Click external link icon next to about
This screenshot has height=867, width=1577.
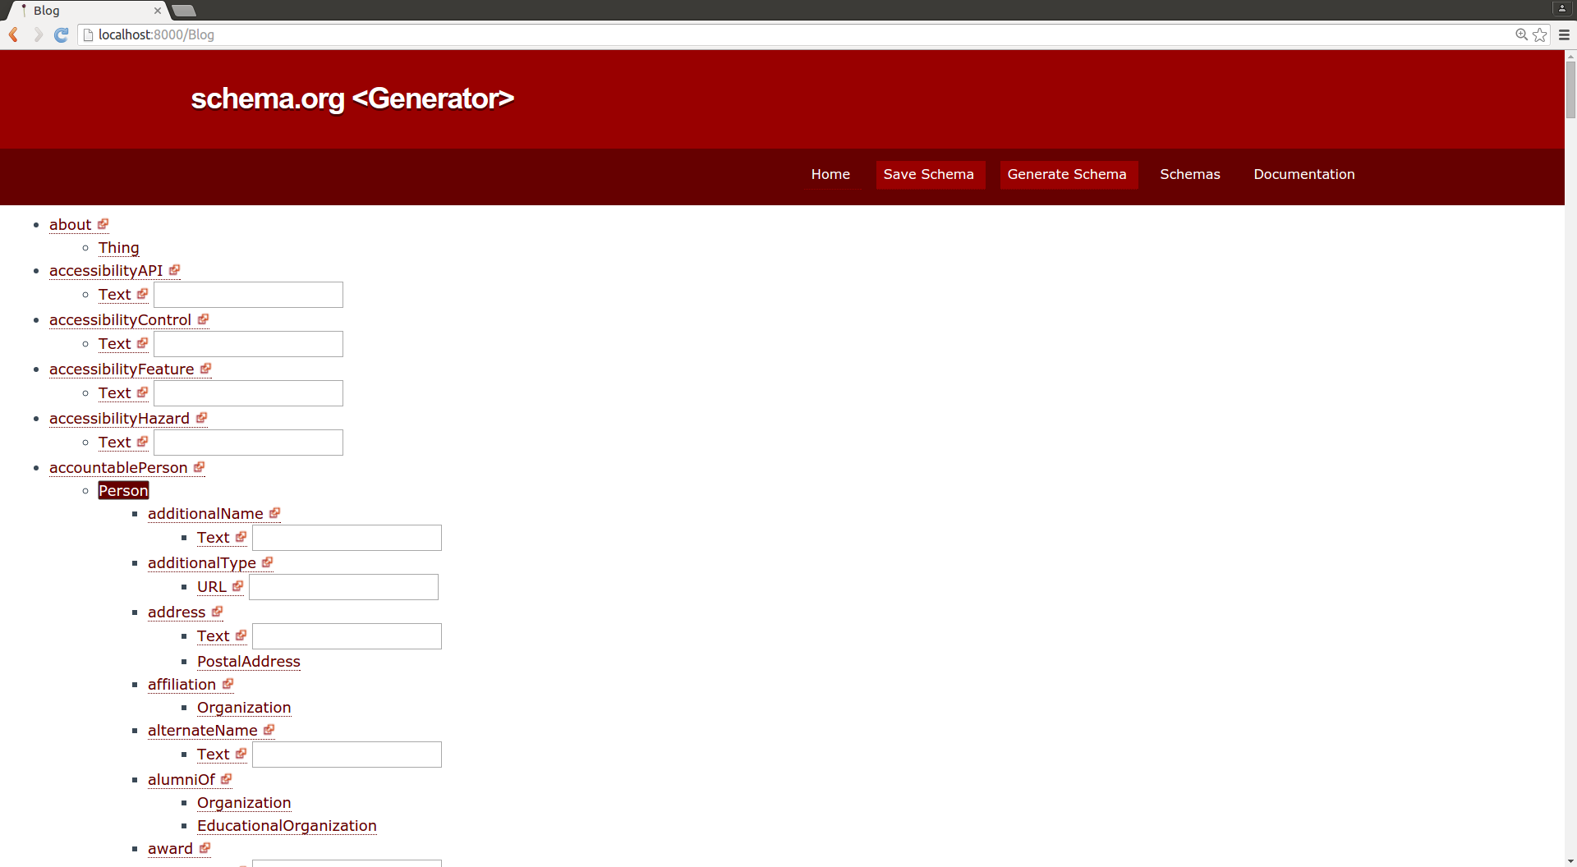(103, 224)
